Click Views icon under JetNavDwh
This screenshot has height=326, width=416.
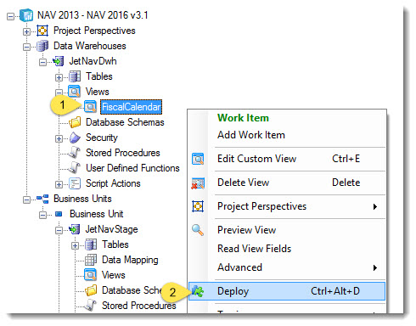(x=75, y=92)
